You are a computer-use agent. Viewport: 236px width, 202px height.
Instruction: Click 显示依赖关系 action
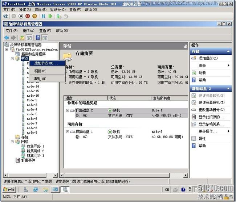[x=211, y=124]
